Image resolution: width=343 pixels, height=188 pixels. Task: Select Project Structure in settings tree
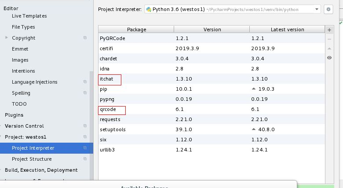click(x=32, y=159)
